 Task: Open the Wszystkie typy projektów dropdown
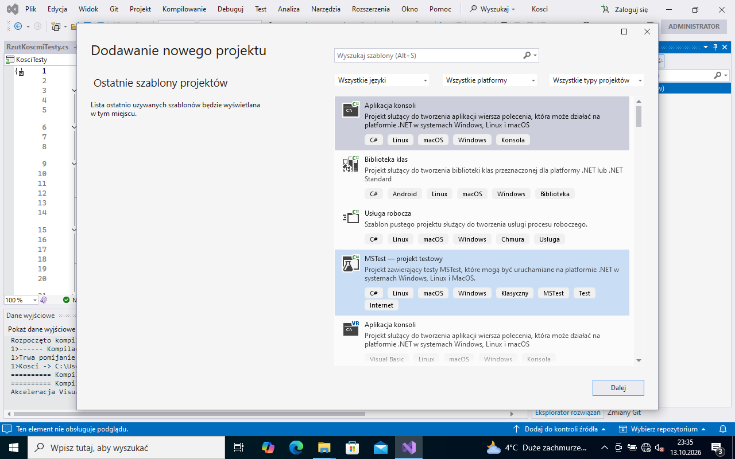point(597,80)
